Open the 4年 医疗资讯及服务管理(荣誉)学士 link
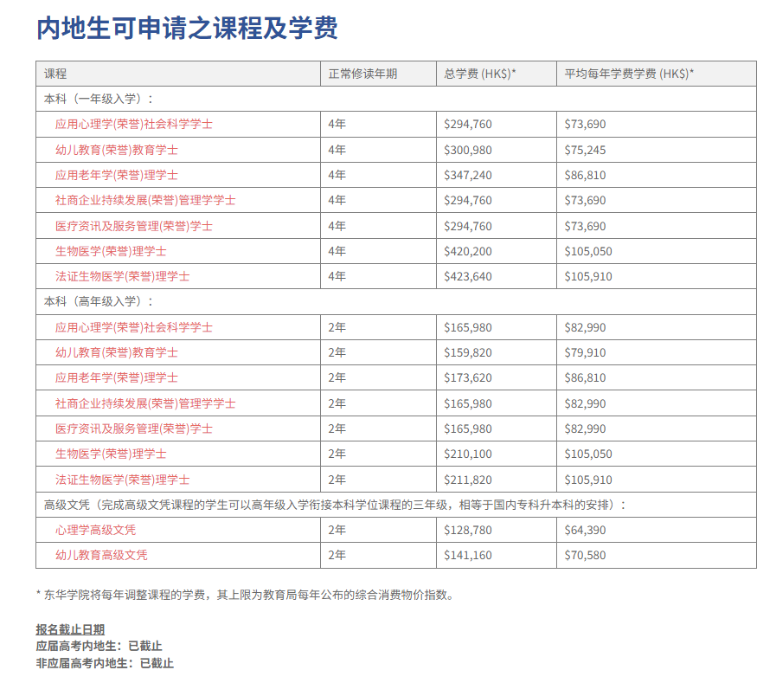Screen dimensions: 776x683 (x=133, y=226)
